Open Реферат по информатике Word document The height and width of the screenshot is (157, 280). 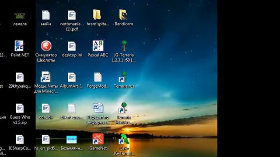pos(98,108)
